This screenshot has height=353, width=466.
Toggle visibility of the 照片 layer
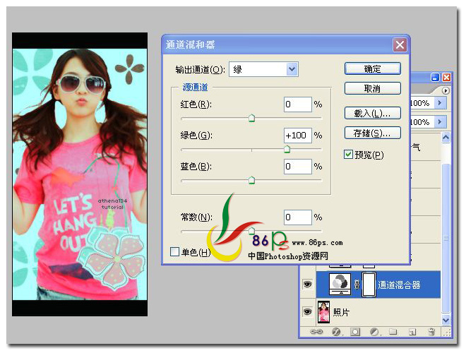(x=307, y=311)
